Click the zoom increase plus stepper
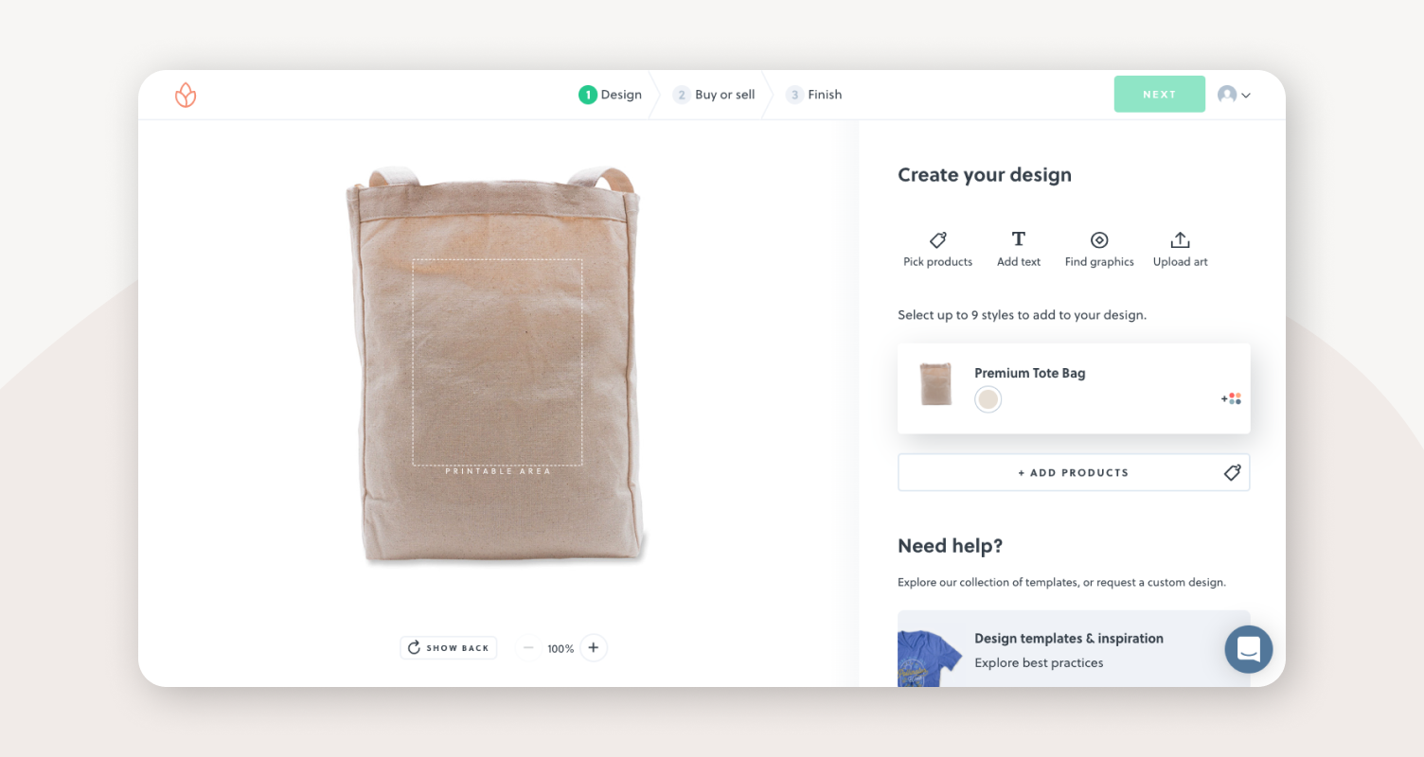Viewport: 1424px width, 757px height. [x=594, y=647]
